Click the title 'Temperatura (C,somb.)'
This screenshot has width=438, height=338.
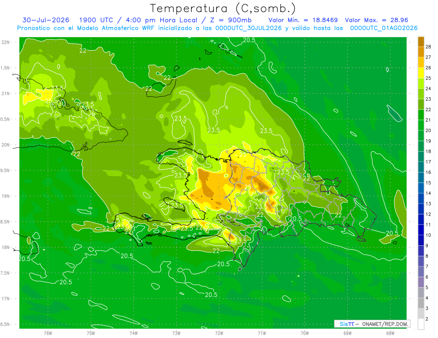click(x=223, y=9)
